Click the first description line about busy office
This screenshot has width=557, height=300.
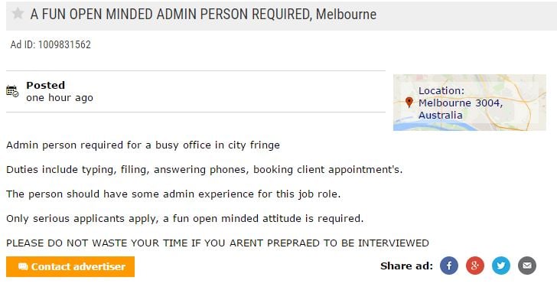(x=143, y=145)
